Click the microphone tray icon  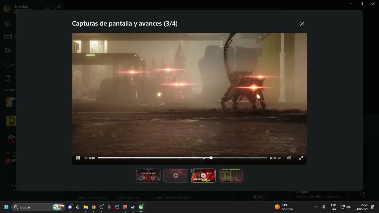coord(324,207)
